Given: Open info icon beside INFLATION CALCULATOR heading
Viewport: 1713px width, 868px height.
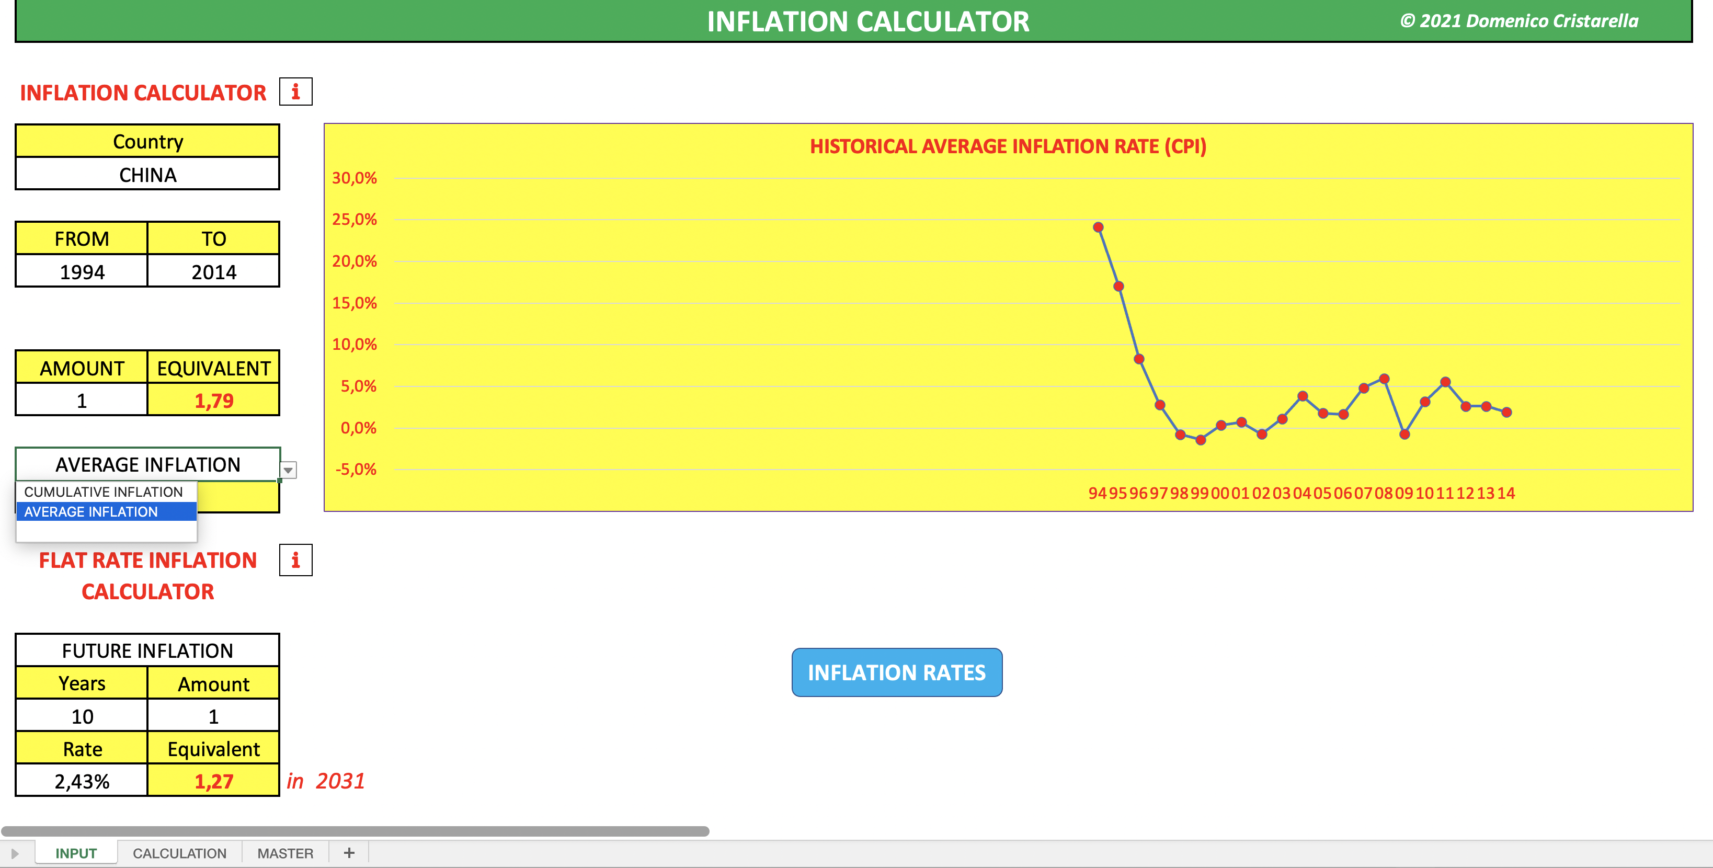Looking at the screenshot, I should pos(295,92).
